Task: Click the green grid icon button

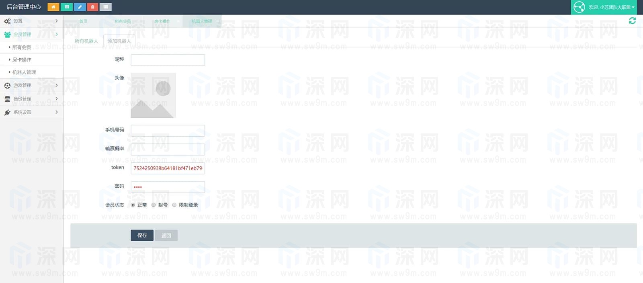Action: tap(66, 7)
